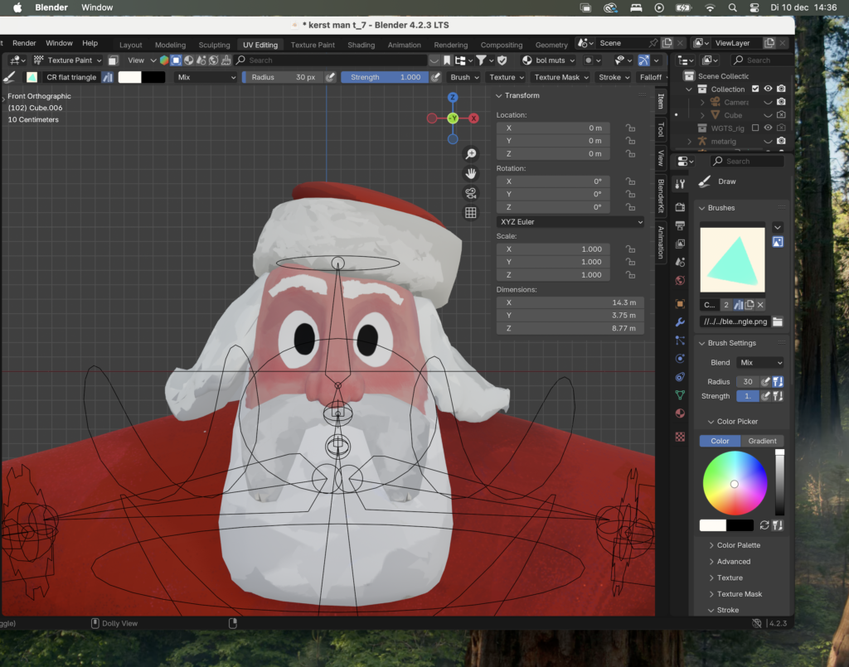Open the XYZ Euler rotation mode dropdown
This screenshot has height=667, width=849.
570,222
